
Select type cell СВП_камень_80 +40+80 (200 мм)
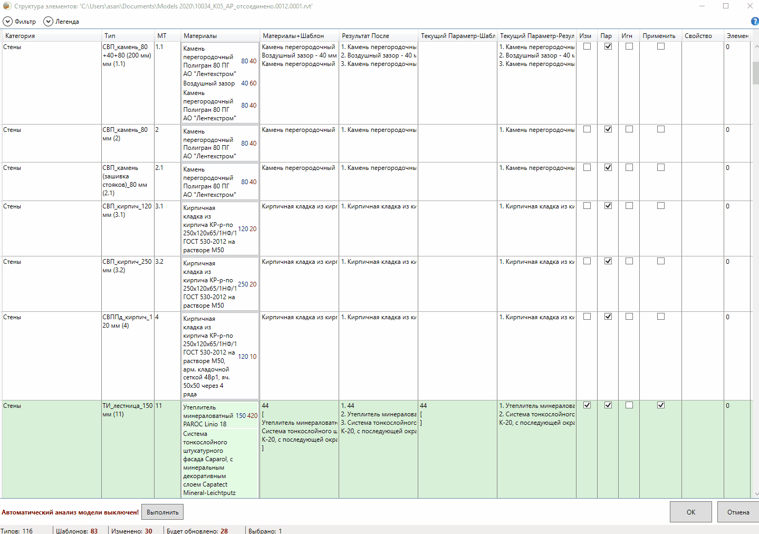(128, 83)
